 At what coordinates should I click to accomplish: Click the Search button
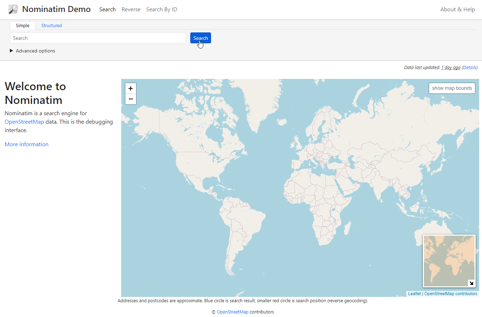point(200,38)
